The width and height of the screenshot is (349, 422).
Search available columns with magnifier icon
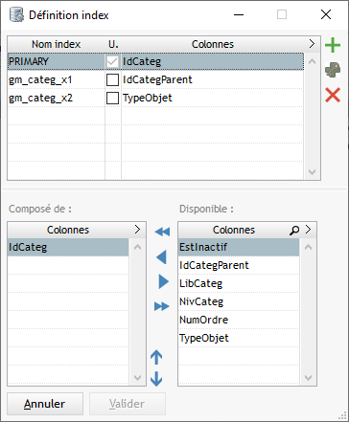coord(294,230)
